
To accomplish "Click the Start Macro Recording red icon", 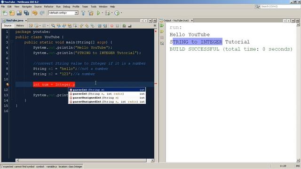I will click(112, 26).
